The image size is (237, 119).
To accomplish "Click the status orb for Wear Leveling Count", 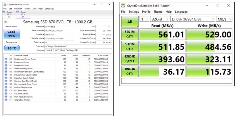I will [x=6, y=68].
